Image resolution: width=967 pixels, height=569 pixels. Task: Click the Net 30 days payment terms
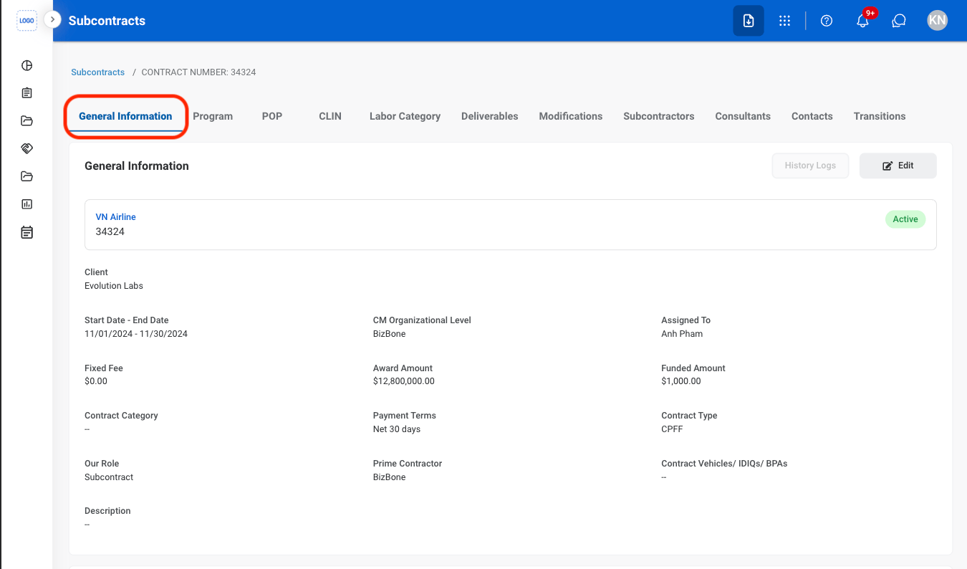tap(397, 429)
